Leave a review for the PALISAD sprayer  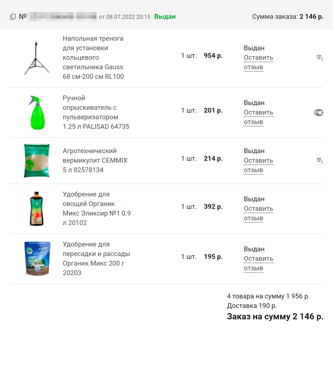(x=258, y=117)
